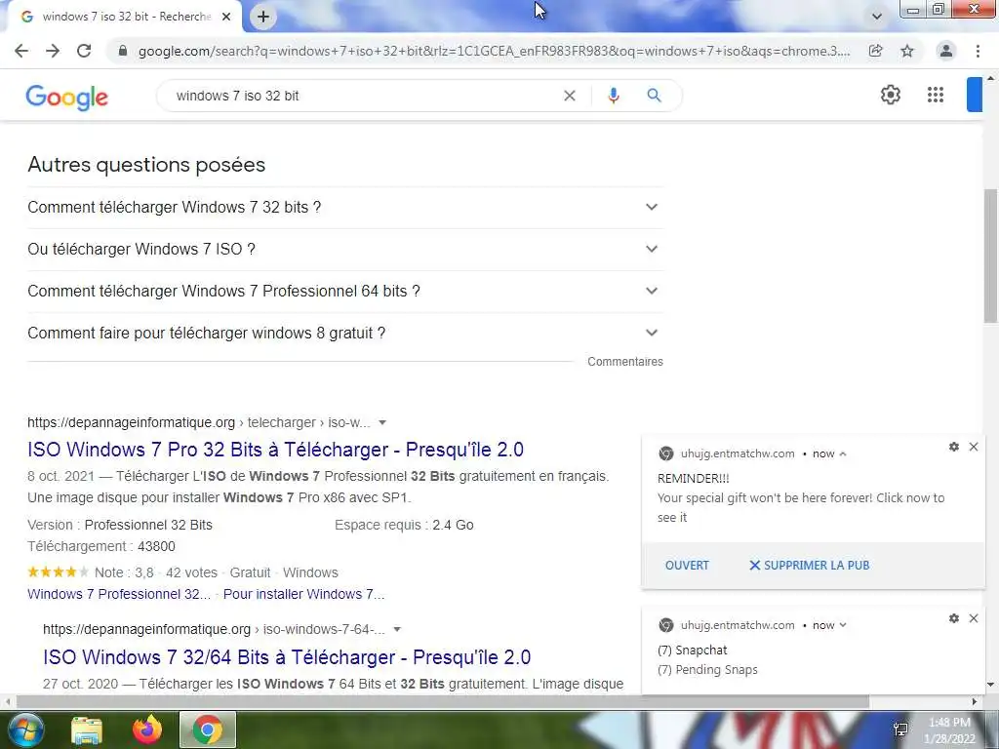Expand 'Comment télécharger Windows 7 32 bits ?'

(345, 207)
